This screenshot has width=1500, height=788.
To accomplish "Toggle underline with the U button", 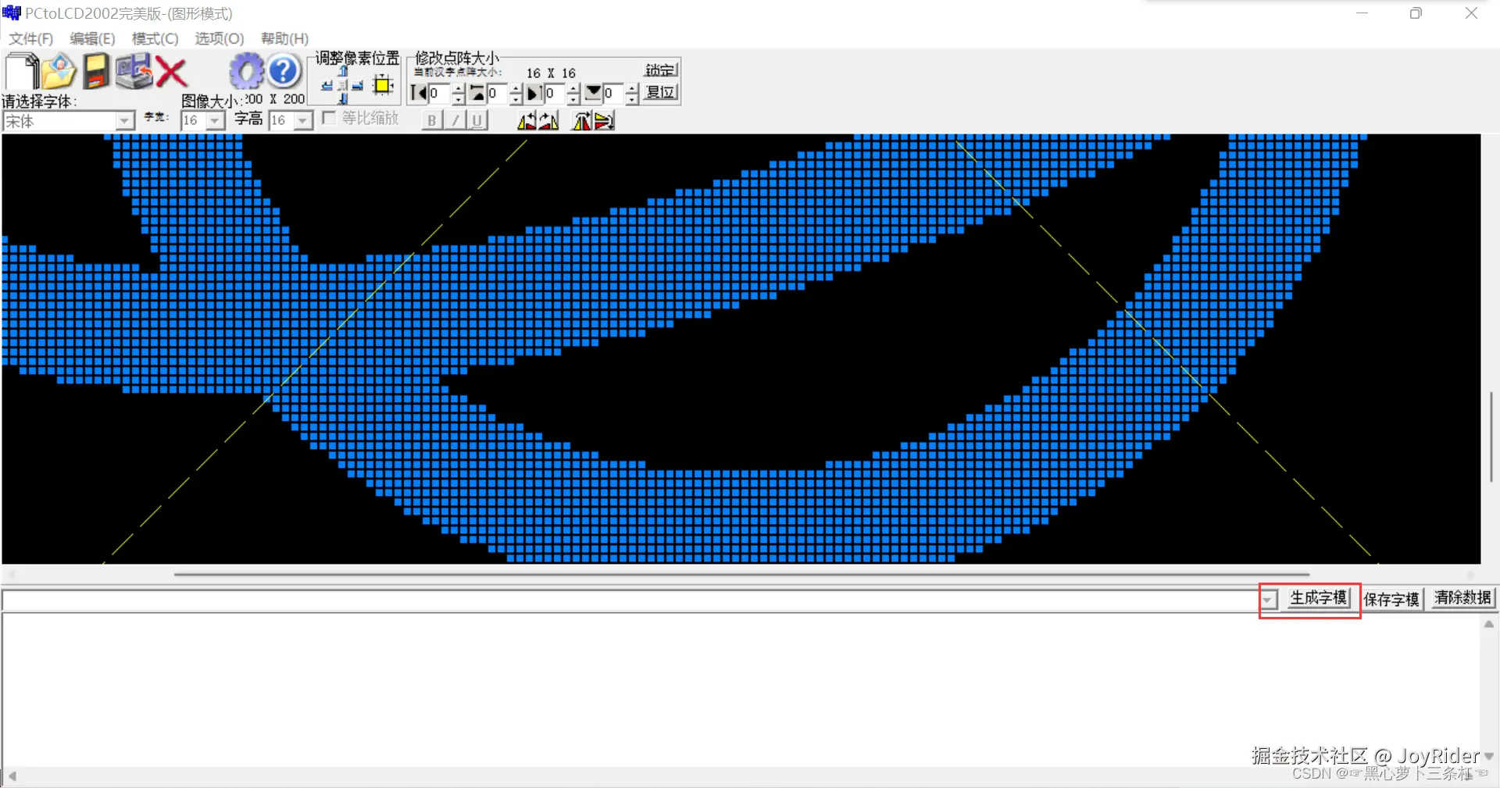I will click(477, 120).
